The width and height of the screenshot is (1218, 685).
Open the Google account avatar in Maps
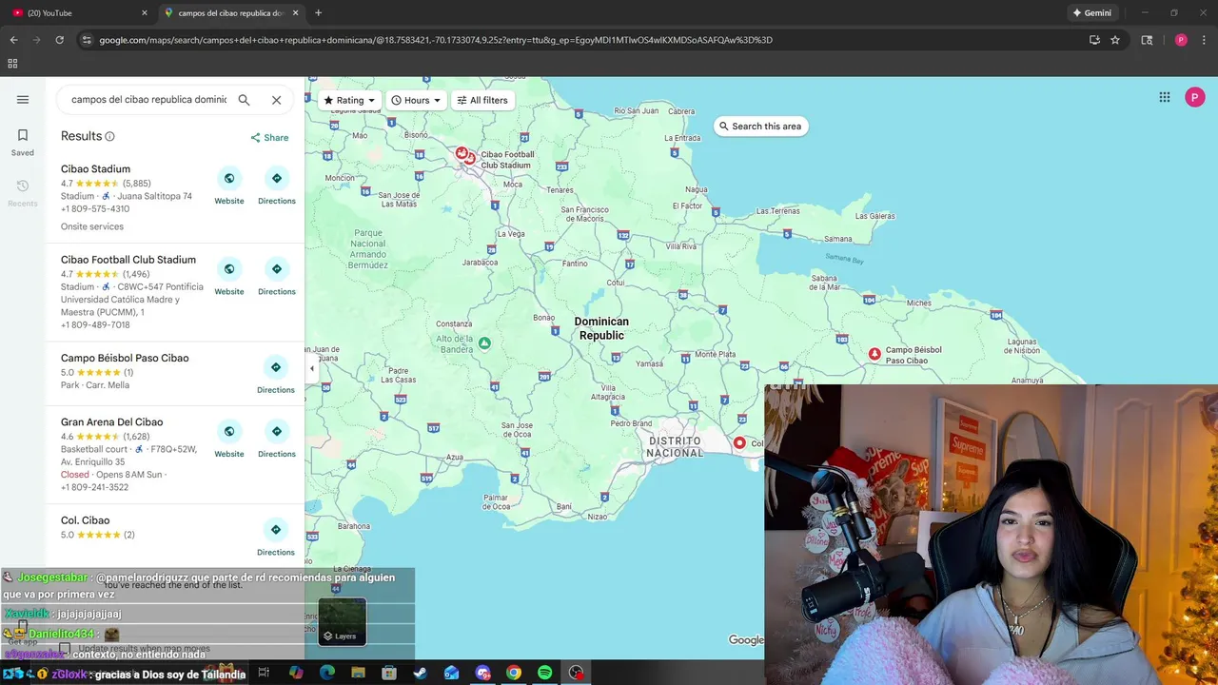click(x=1195, y=97)
